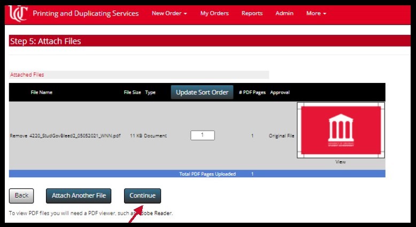Image resolution: width=416 pixels, height=227 pixels.
Task: Click Attach Another File
Action: pyautogui.click(x=79, y=195)
